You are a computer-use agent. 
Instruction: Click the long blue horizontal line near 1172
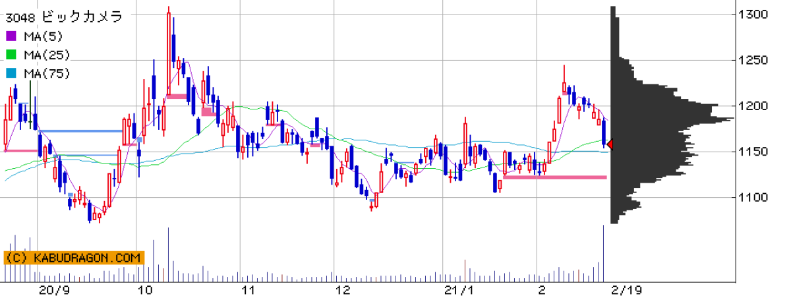(x=80, y=131)
